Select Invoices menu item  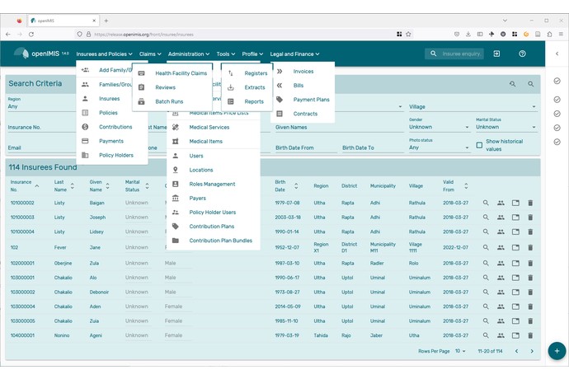[303, 72]
